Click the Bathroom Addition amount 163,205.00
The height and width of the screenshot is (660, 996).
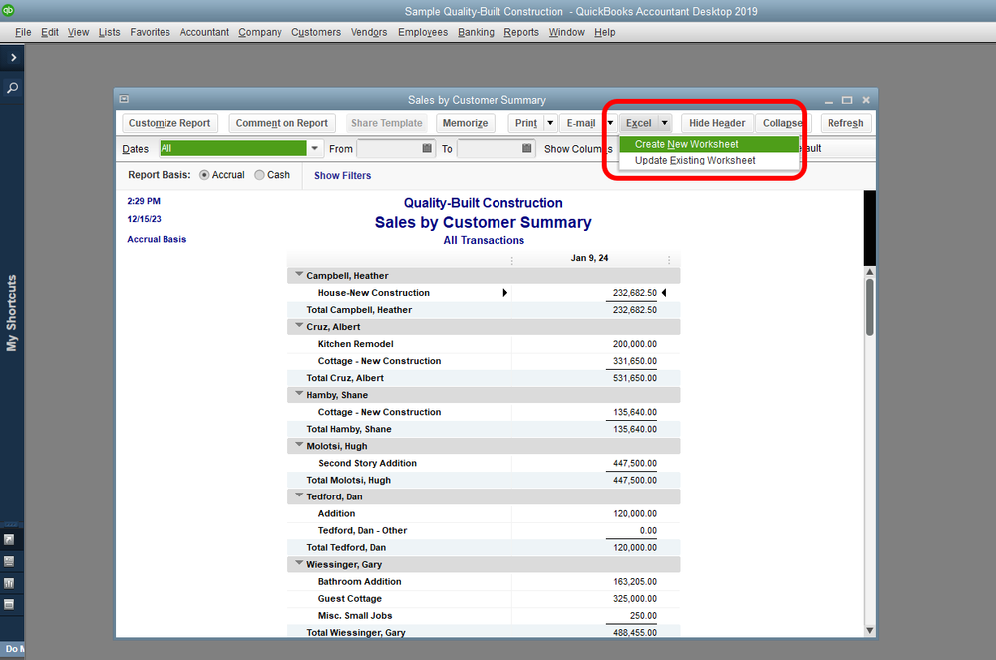[x=634, y=582]
